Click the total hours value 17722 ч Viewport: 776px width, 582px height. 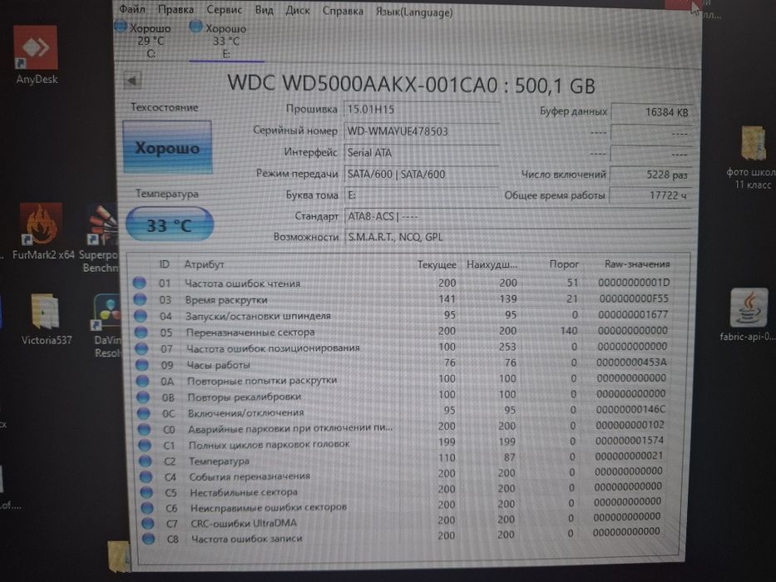pos(650,195)
